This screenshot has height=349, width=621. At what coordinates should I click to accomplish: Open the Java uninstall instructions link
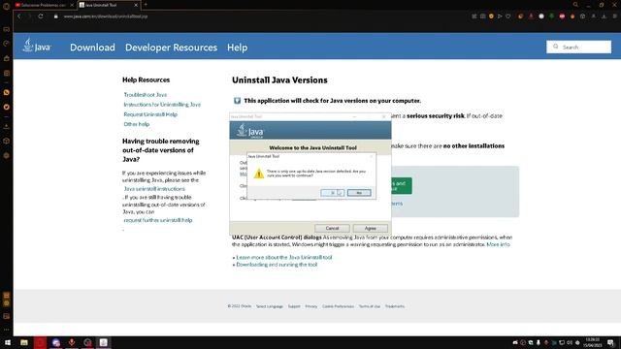[154, 189]
